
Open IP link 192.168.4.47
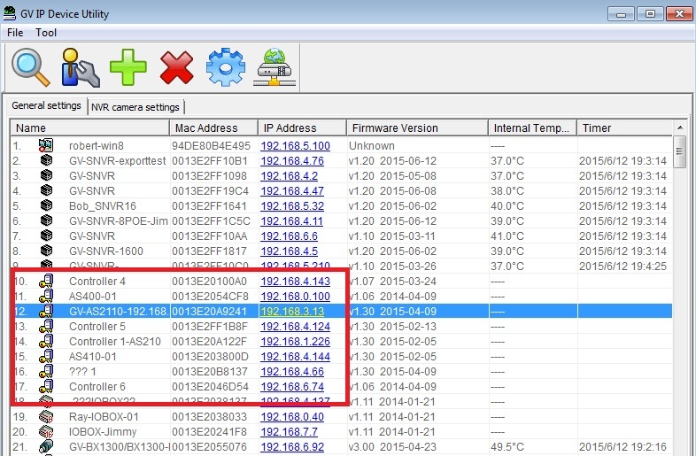coord(292,191)
